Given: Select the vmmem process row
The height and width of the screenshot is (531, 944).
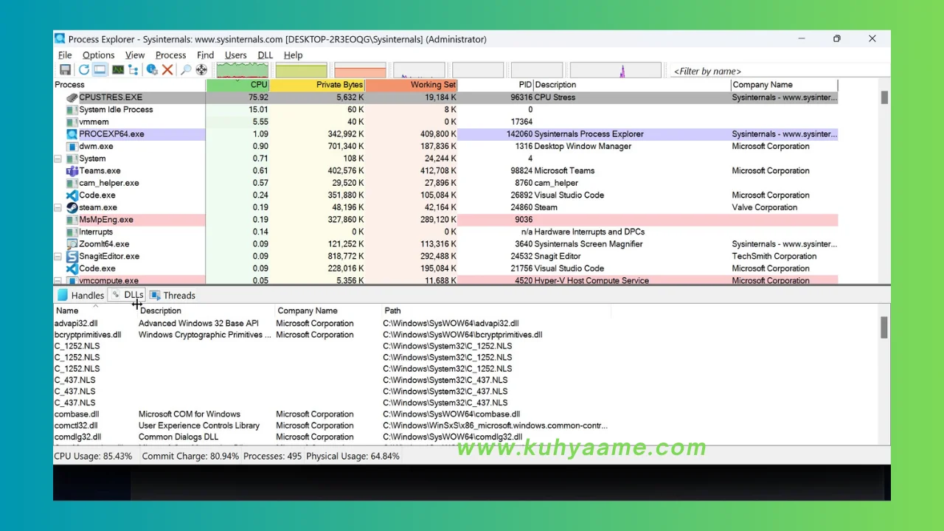Looking at the screenshot, I should (x=445, y=122).
